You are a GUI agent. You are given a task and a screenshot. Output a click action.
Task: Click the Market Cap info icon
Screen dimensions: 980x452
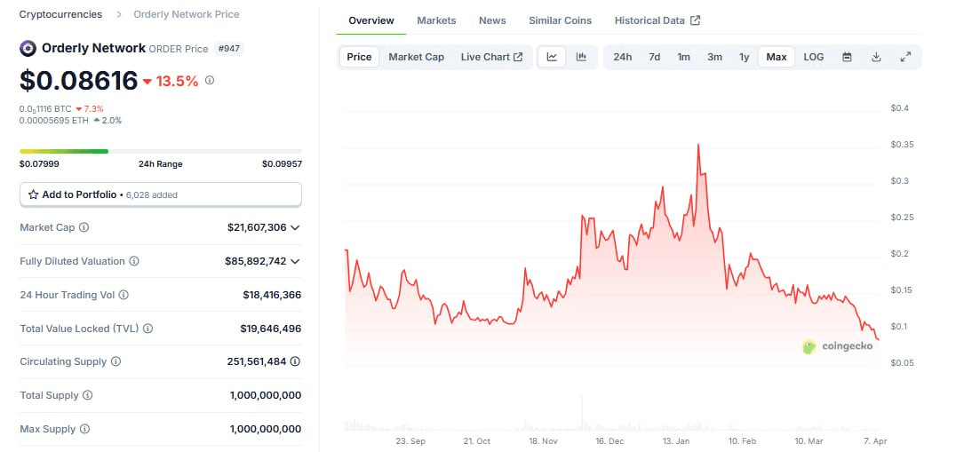tap(84, 228)
